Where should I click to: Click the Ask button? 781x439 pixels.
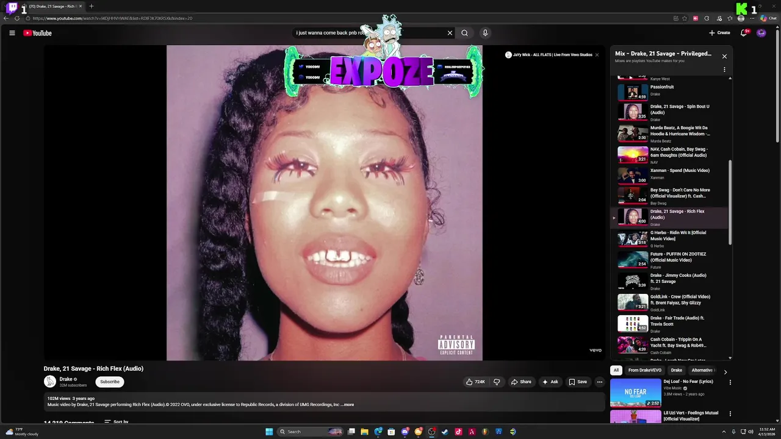tap(550, 382)
